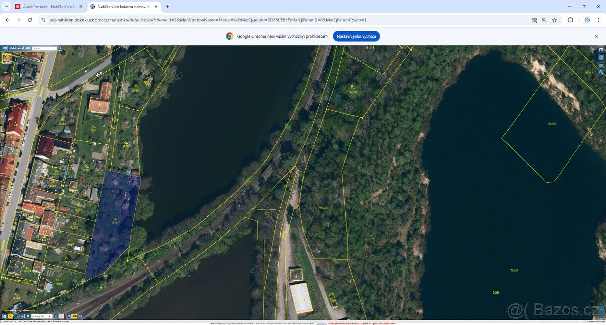
Task: Open the legend list icon at right
Action: click(601, 65)
